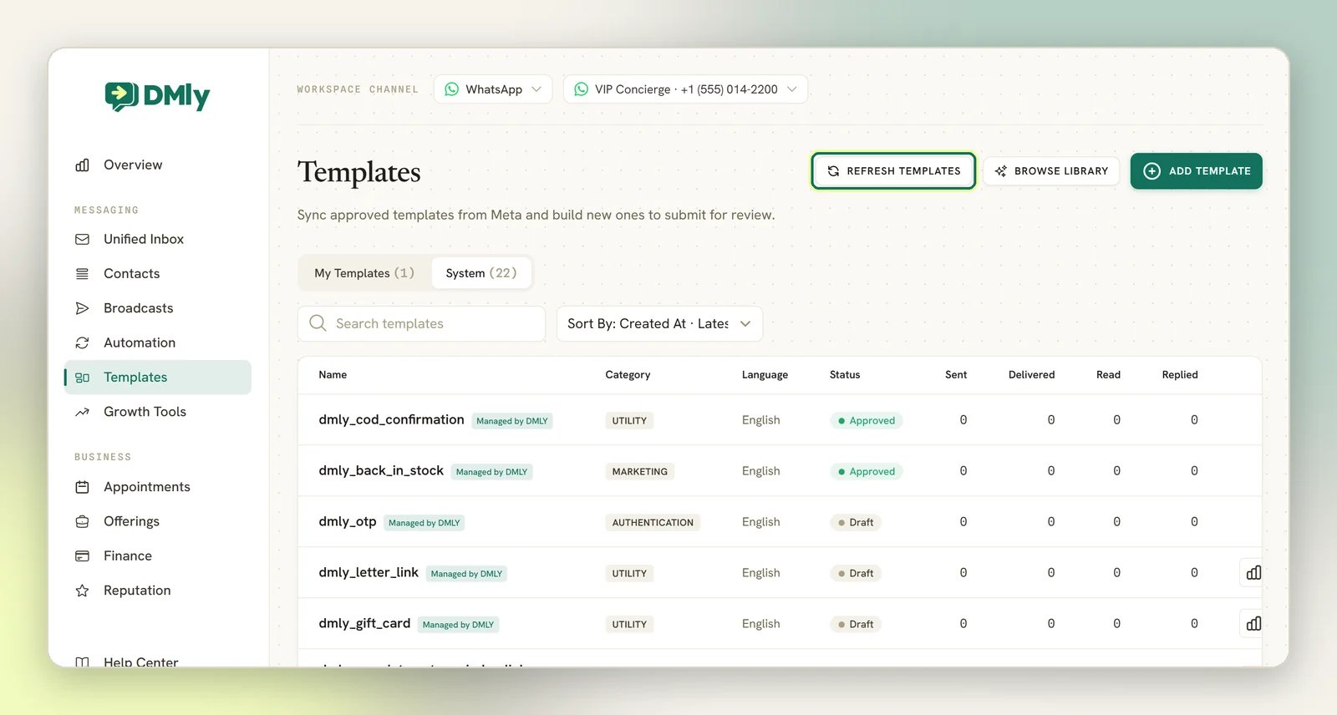Screen dimensions: 1337x715
Task: Open Help Center link
Action: 140,662
